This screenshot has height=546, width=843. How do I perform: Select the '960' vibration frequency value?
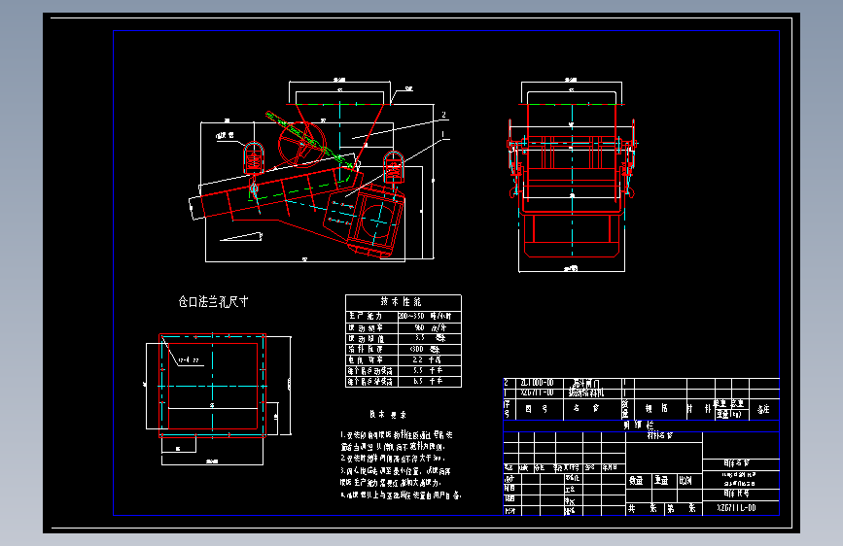coord(419,327)
